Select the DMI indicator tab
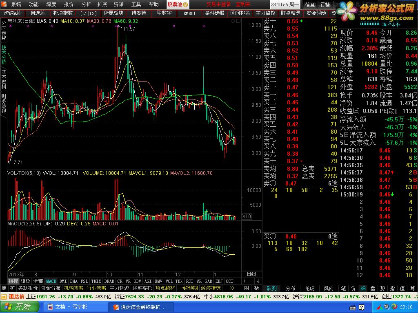The height and width of the screenshot is (313, 418). pos(63,281)
